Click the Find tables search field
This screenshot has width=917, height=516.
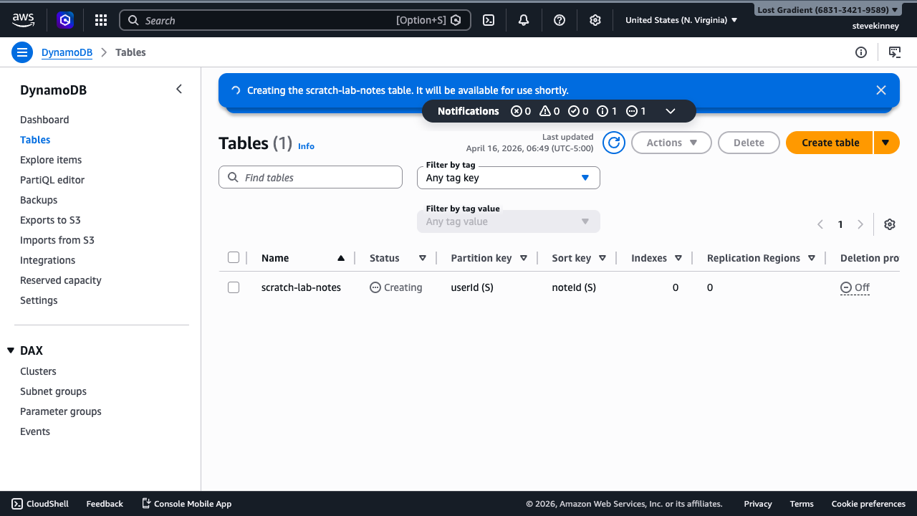[x=310, y=178]
